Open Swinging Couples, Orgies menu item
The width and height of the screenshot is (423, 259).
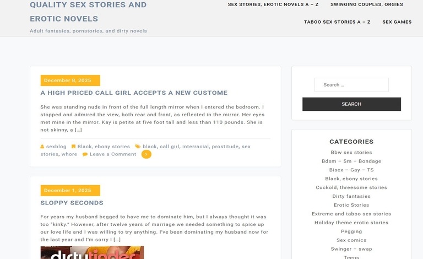pyautogui.click(x=366, y=4)
